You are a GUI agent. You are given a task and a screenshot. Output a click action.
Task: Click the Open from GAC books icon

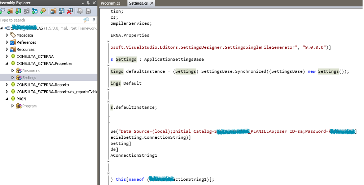click(x=18, y=11)
